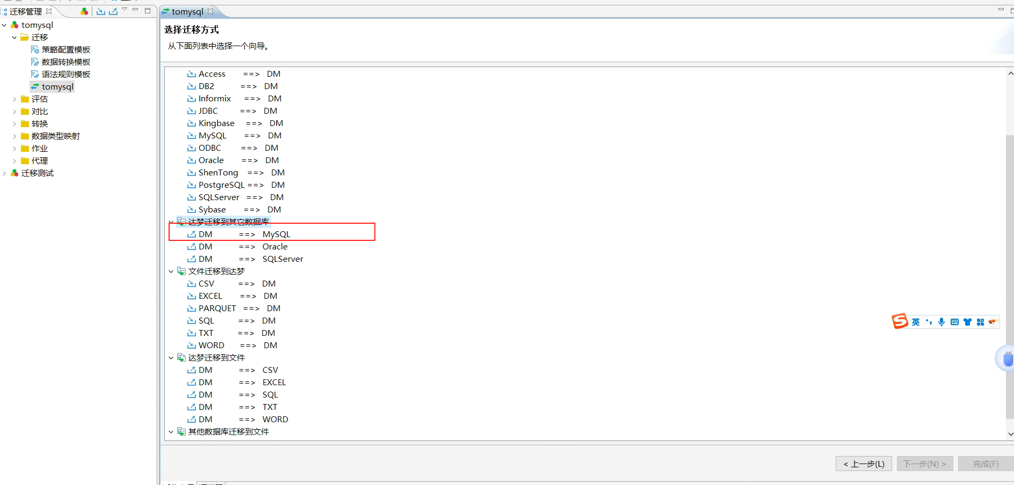The width and height of the screenshot is (1014, 485).
Task: Click the icon for Oracle ==> DM
Action: pos(192,160)
